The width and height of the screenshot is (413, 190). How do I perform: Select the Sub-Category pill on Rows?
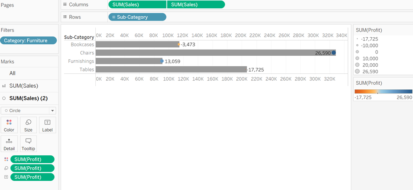pos(137,17)
